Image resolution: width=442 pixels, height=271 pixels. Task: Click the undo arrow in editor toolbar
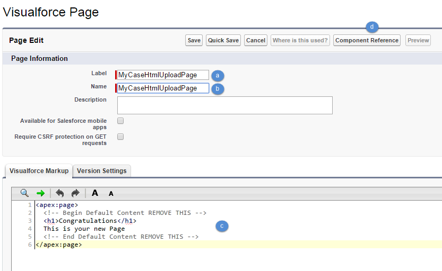[x=60, y=193]
